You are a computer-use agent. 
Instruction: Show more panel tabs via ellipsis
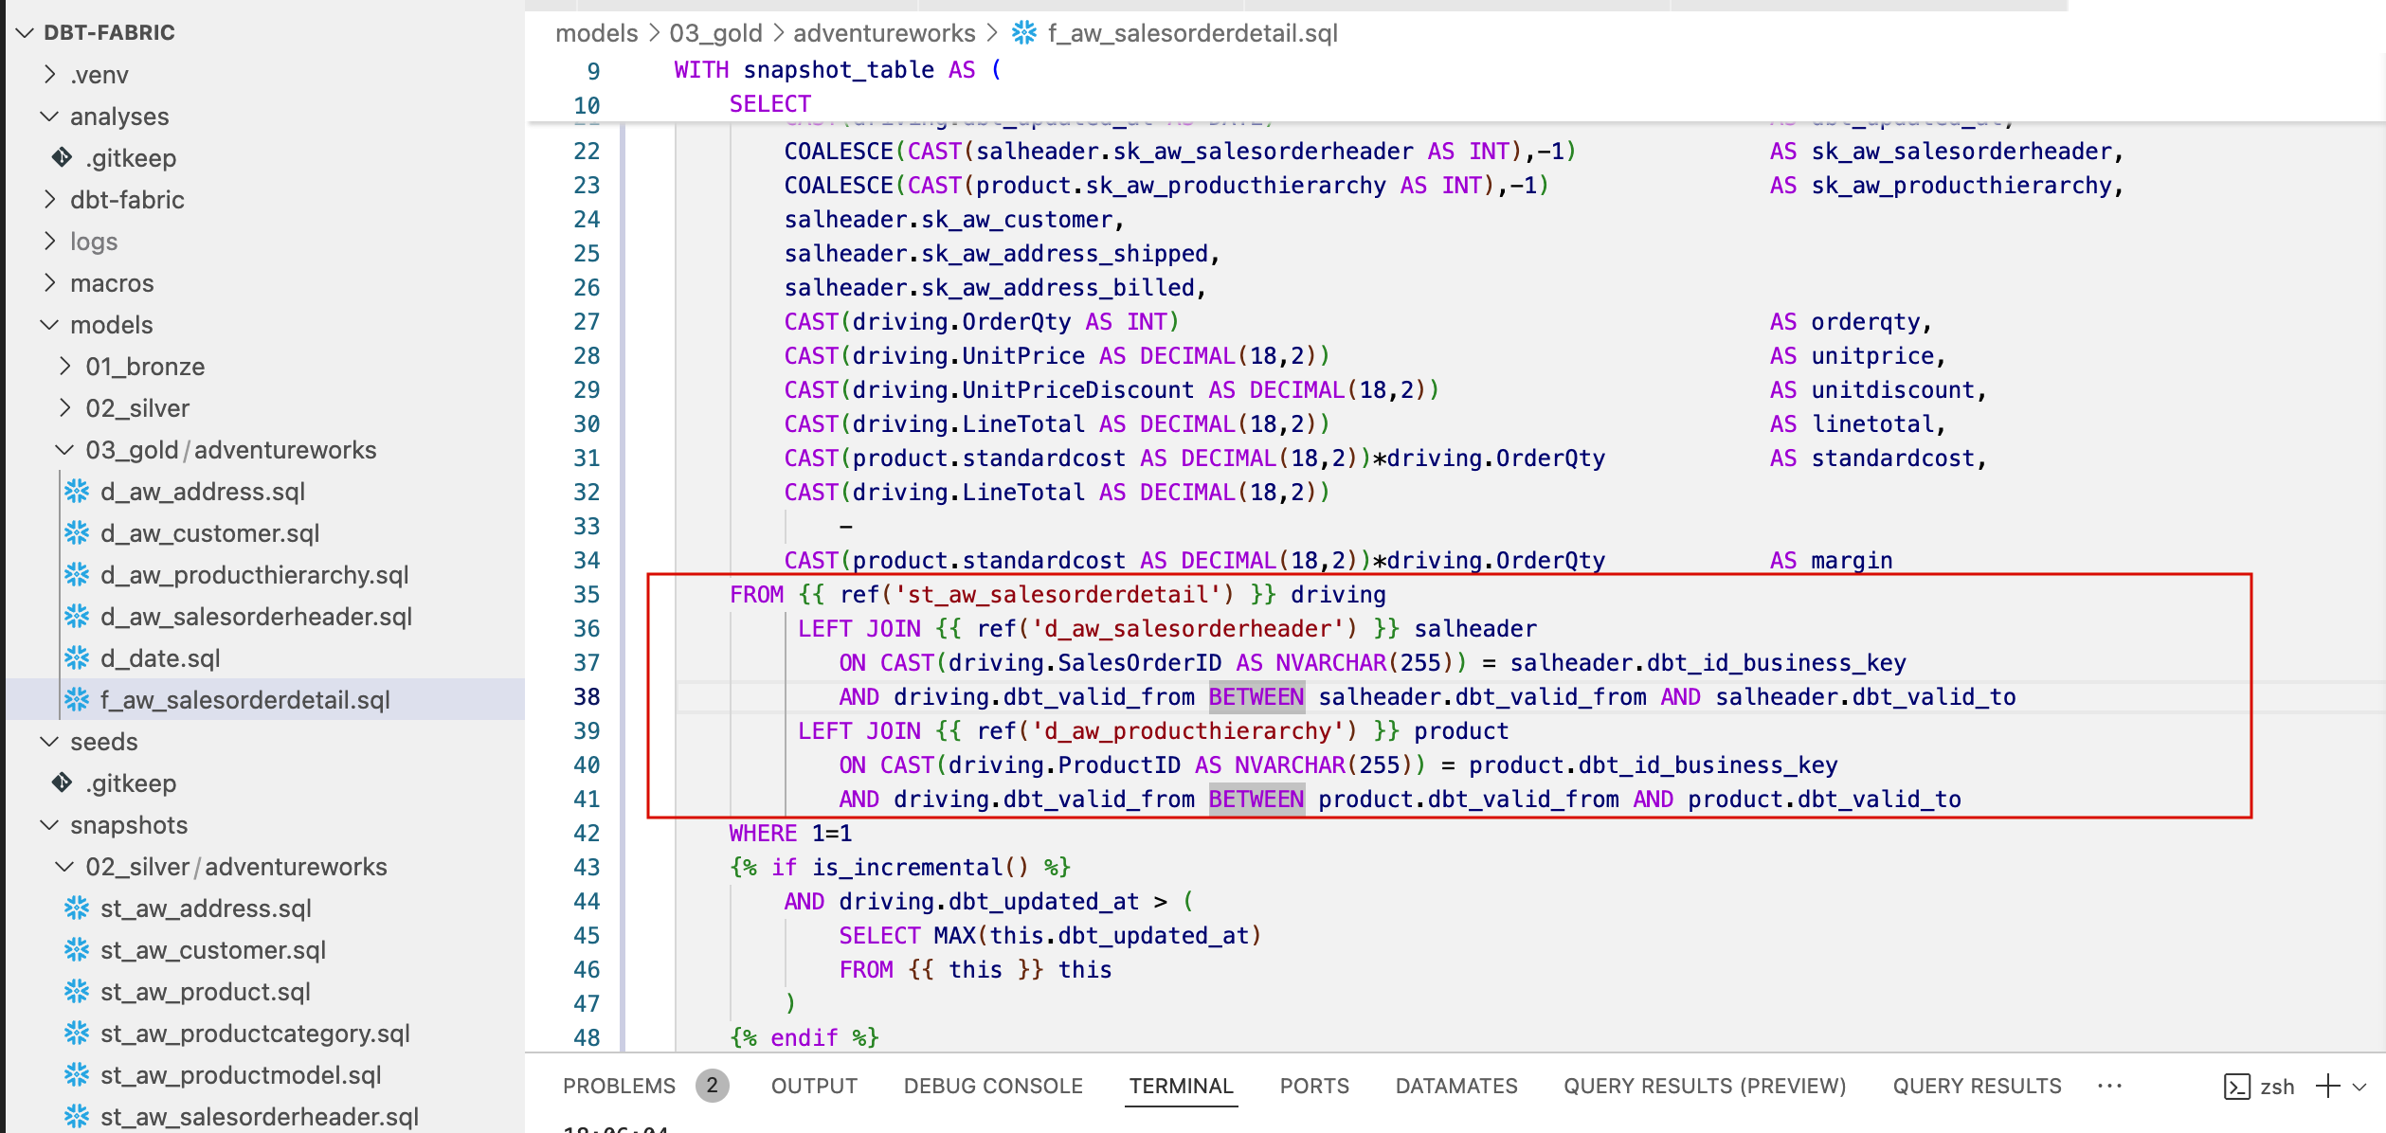point(2109,1087)
